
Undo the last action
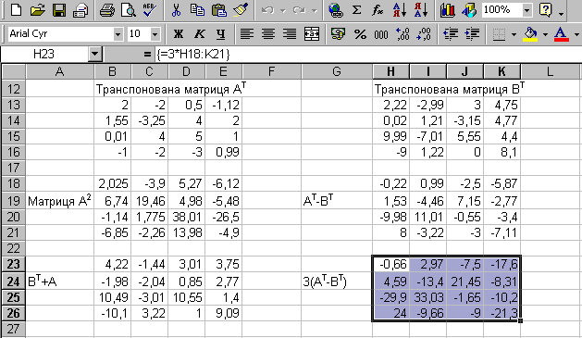[267, 10]
